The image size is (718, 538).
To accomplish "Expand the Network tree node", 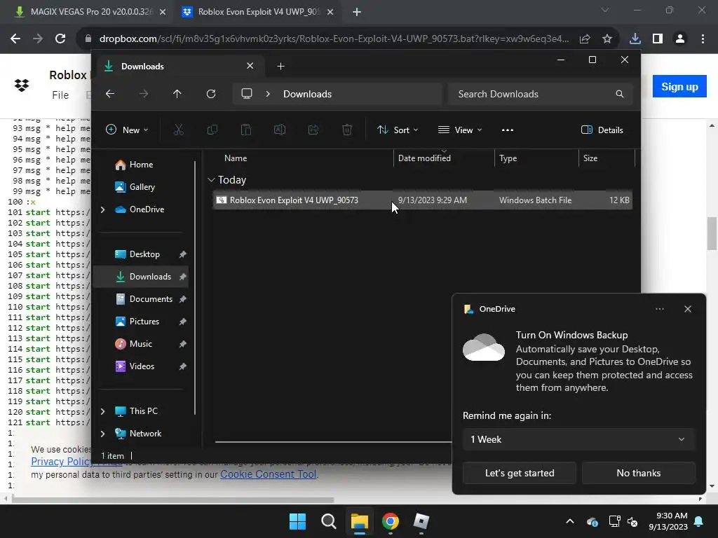I will tap(102, 434).
